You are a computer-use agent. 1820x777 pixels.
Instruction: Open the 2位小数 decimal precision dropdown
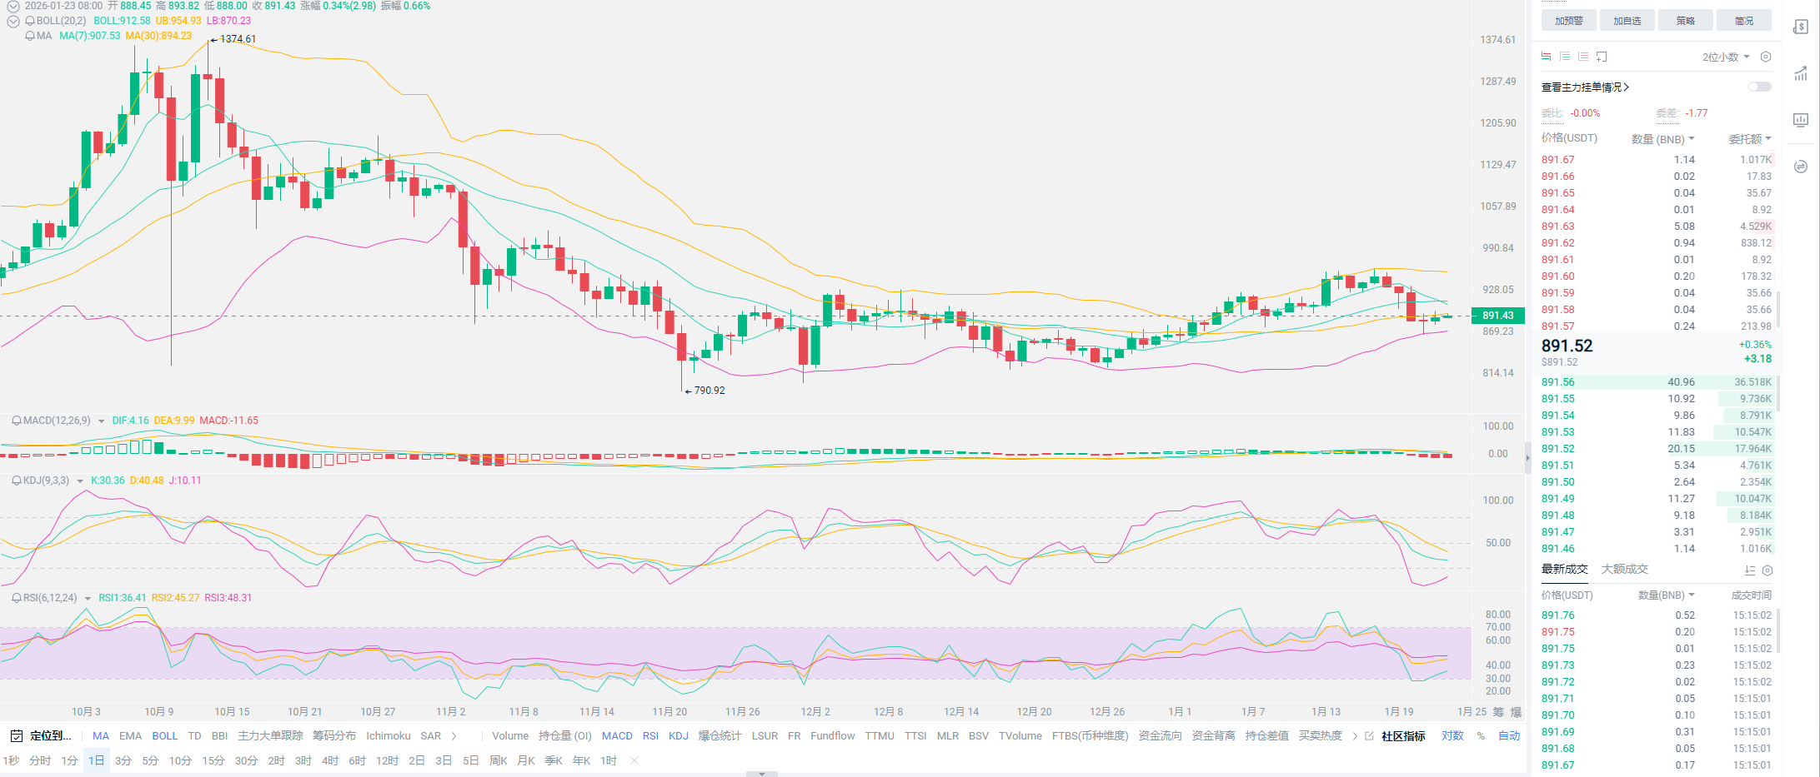point(1726,57)
